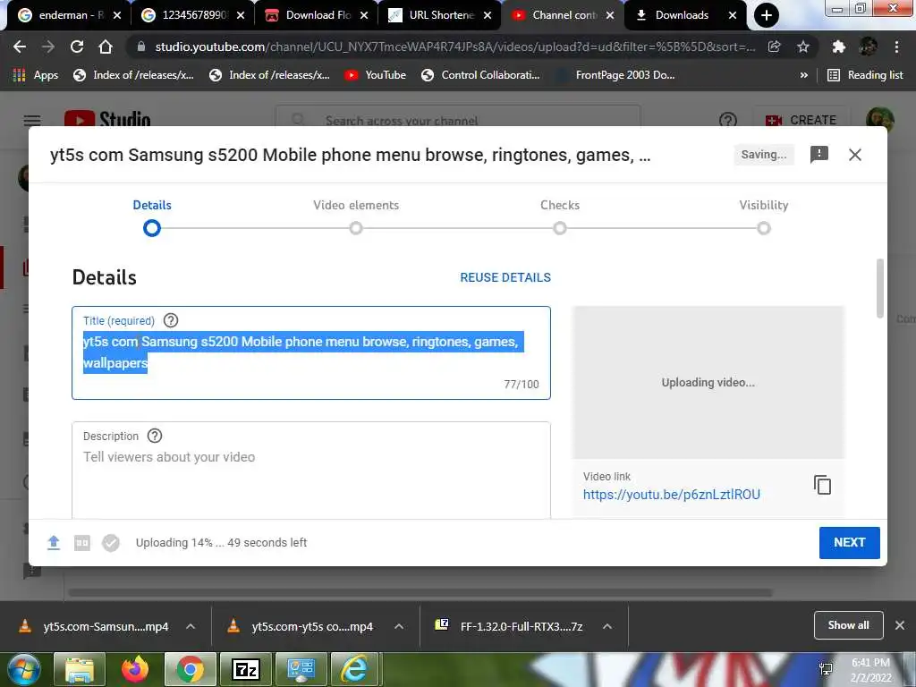Go to the Visibility step
The image size is (916, 687).
tap(764, 216)
